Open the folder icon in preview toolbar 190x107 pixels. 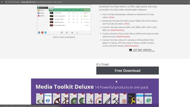point(67,32)
